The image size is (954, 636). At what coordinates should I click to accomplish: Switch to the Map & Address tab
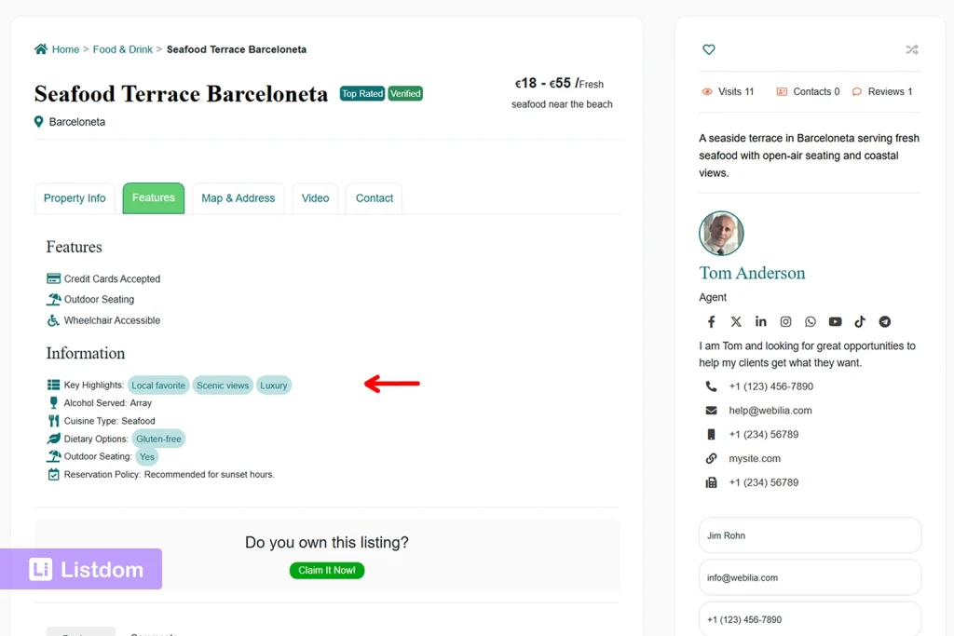(238, 198)
